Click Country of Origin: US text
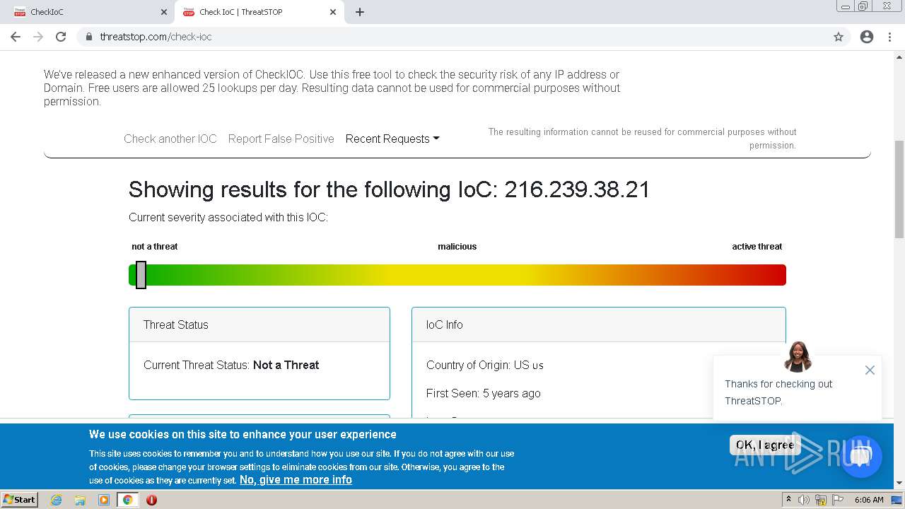 tap(485, 365)
